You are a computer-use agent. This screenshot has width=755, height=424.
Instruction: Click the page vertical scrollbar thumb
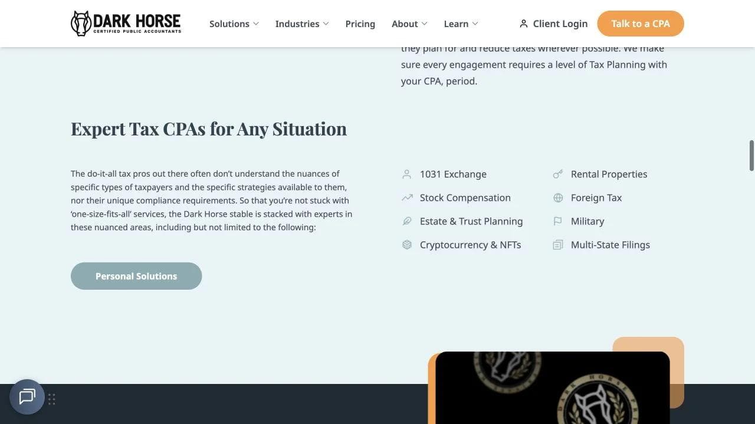(751, 155)
